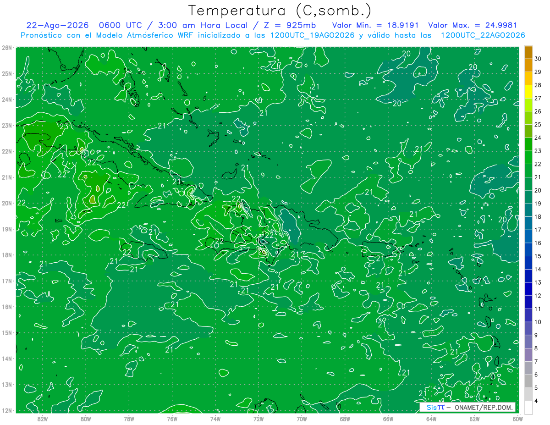Pick the orange colorbar swatch between 29 and 30
Image resolution: width=550 pixels, height=425 pixels.
click(x=529, y=65)
